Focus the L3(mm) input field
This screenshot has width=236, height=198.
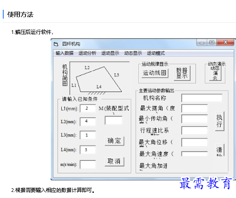pyautogui.click(x=88, y=135)
